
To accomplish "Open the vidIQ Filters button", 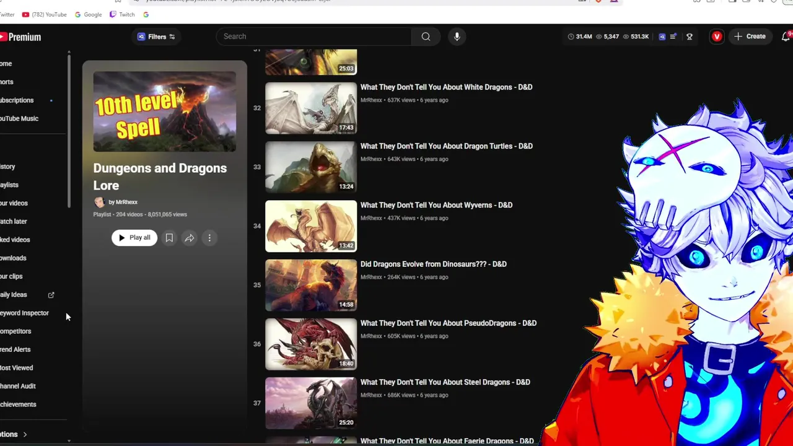I will click(156, 37).
